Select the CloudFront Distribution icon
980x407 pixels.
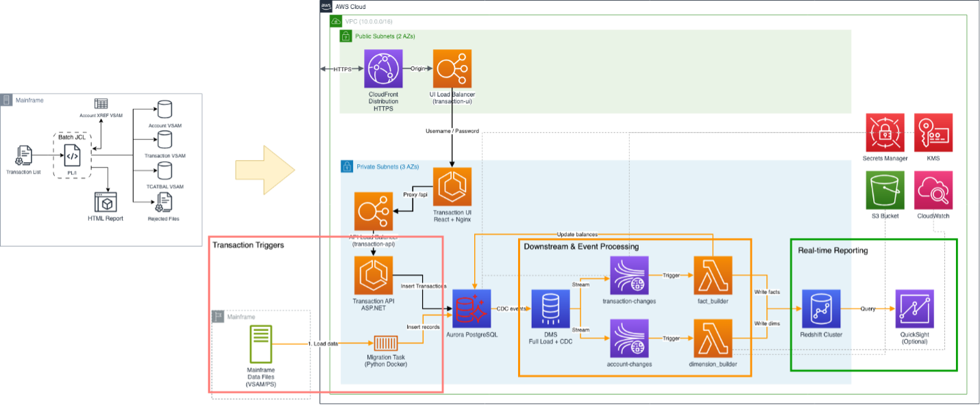click(x=382, y=69)
